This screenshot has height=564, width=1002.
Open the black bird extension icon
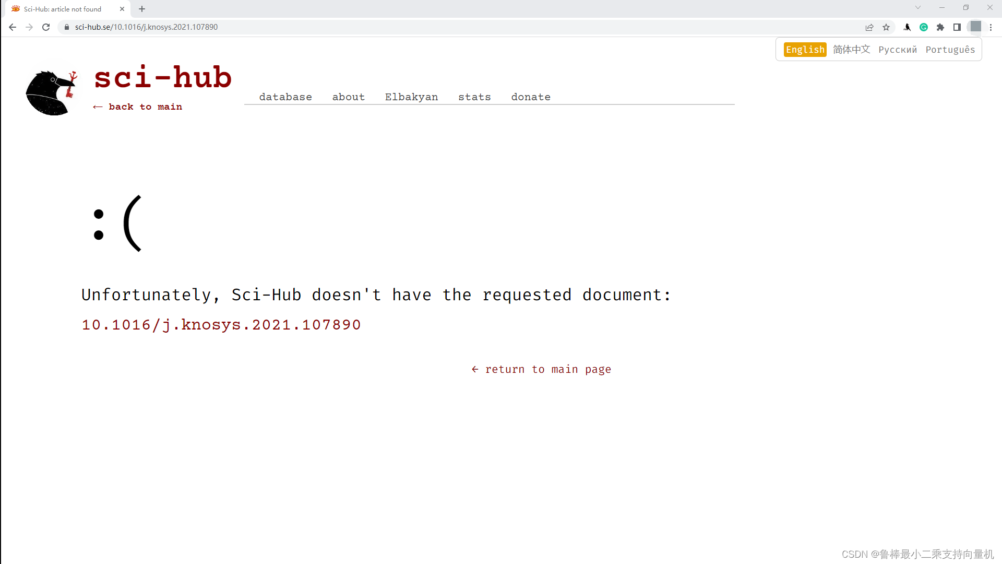click(x=907, y=27)
